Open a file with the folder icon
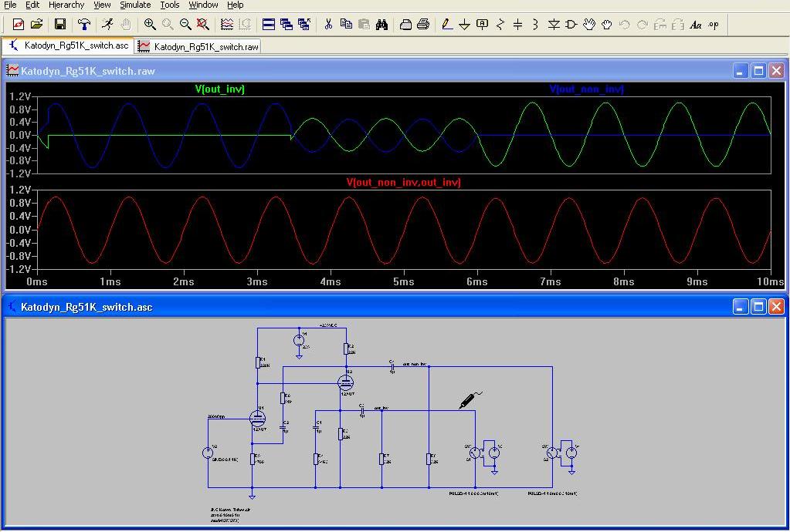790x532 pixels. (x=37, y=24)
